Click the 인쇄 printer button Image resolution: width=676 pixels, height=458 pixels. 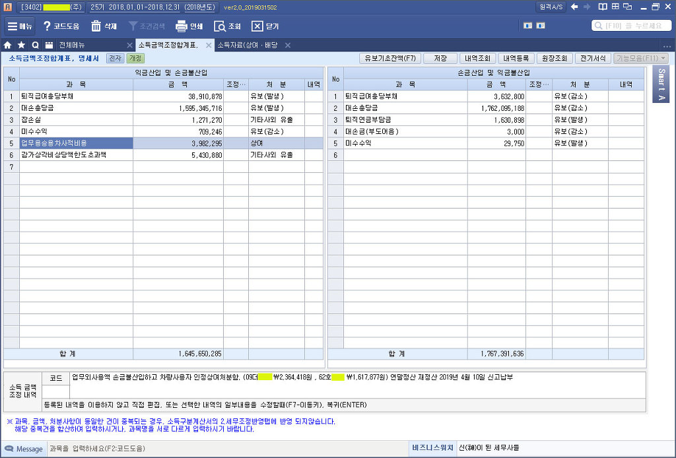[189, 26]
